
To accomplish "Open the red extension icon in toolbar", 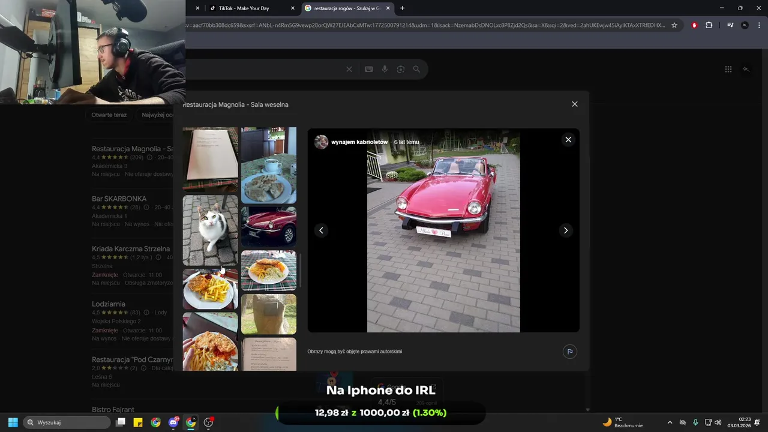I will tap(694, 25).
